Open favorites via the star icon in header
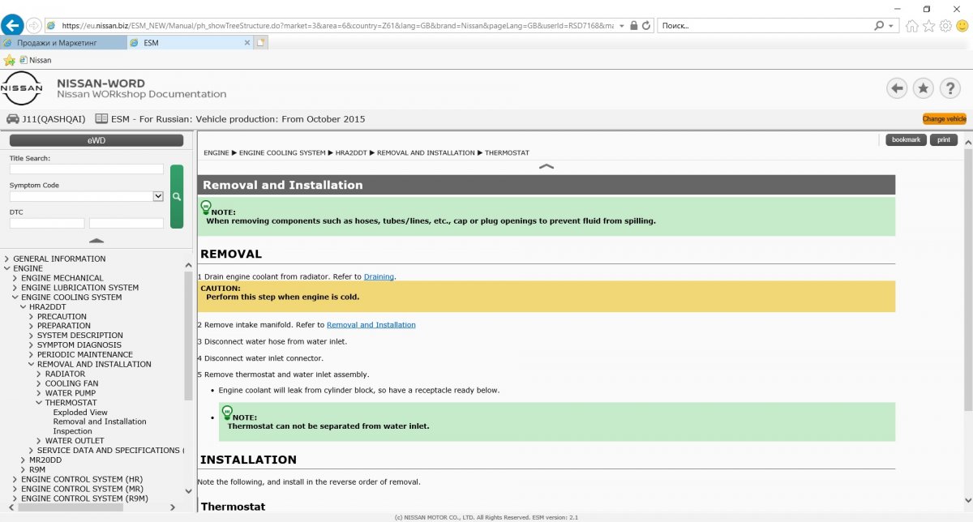This screenshot has width=973, height=522. [x=923, y=88]
